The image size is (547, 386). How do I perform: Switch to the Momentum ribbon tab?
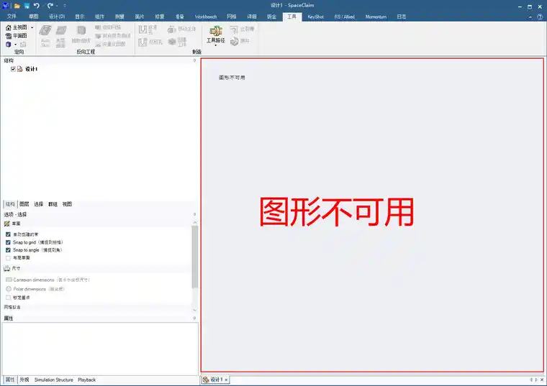(x=376, y=17)
